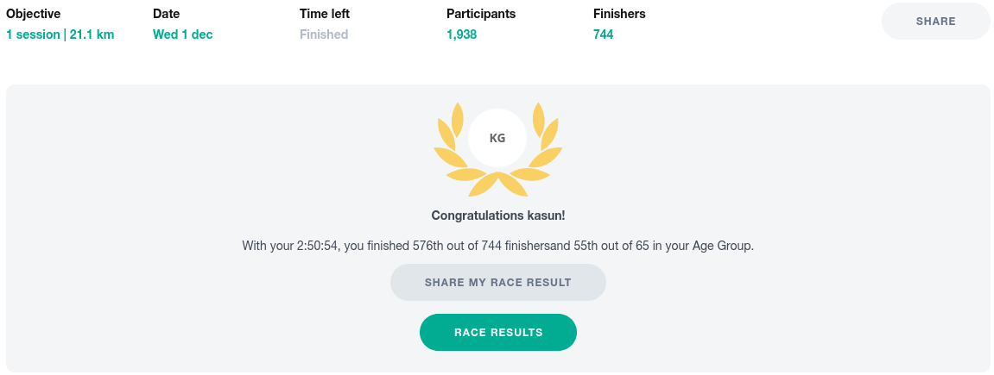Image resolution: width=994 pixels, height=375 pixels.
Task: Click the 1,938 participants count
Action: coord(461,34)
